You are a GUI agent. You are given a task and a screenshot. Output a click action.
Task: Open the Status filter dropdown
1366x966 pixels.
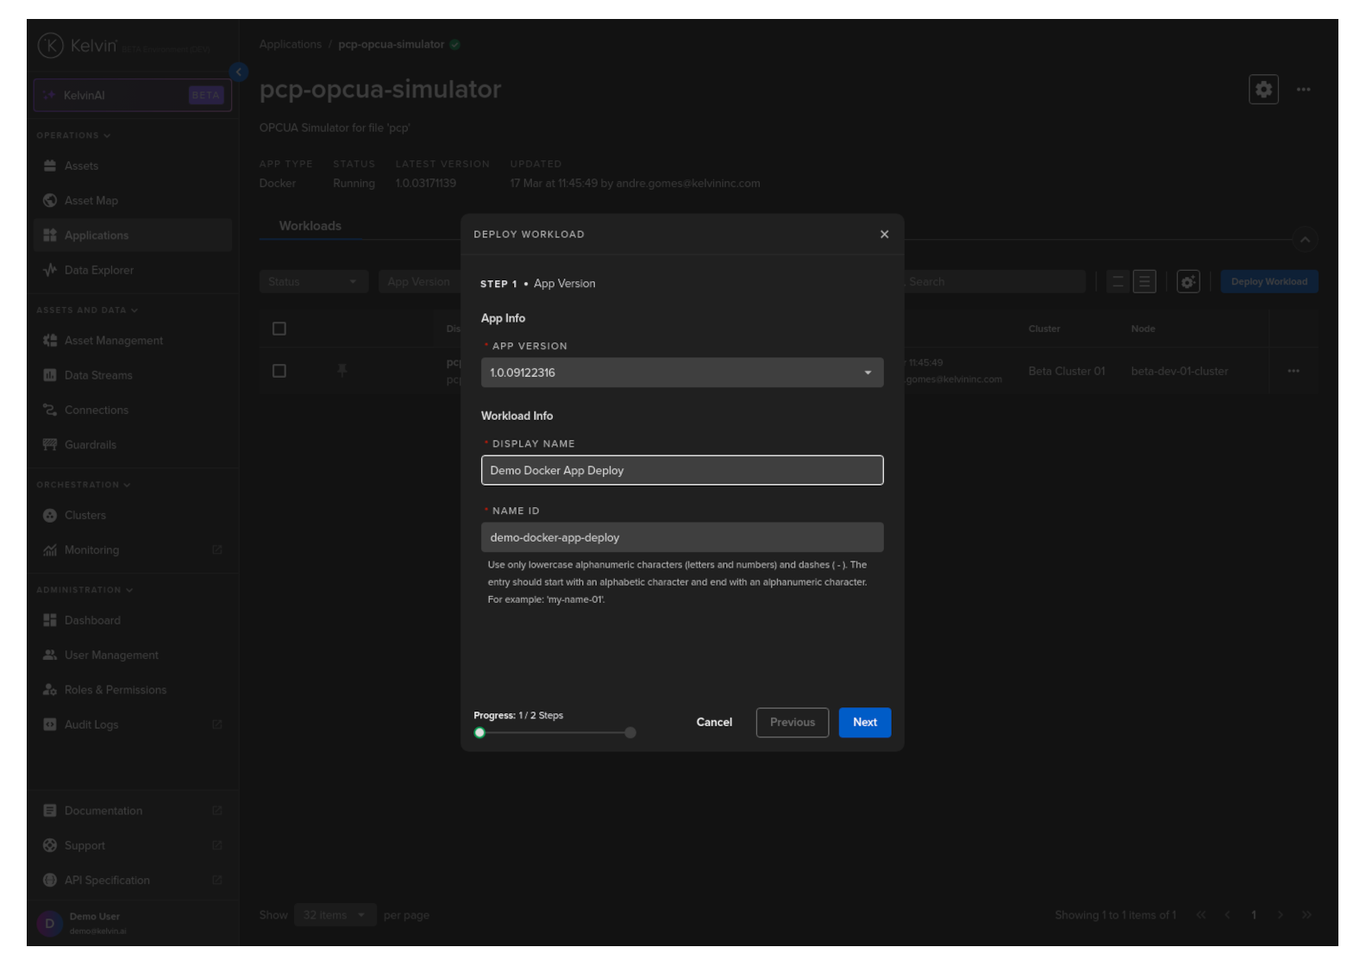click(313, 282)
